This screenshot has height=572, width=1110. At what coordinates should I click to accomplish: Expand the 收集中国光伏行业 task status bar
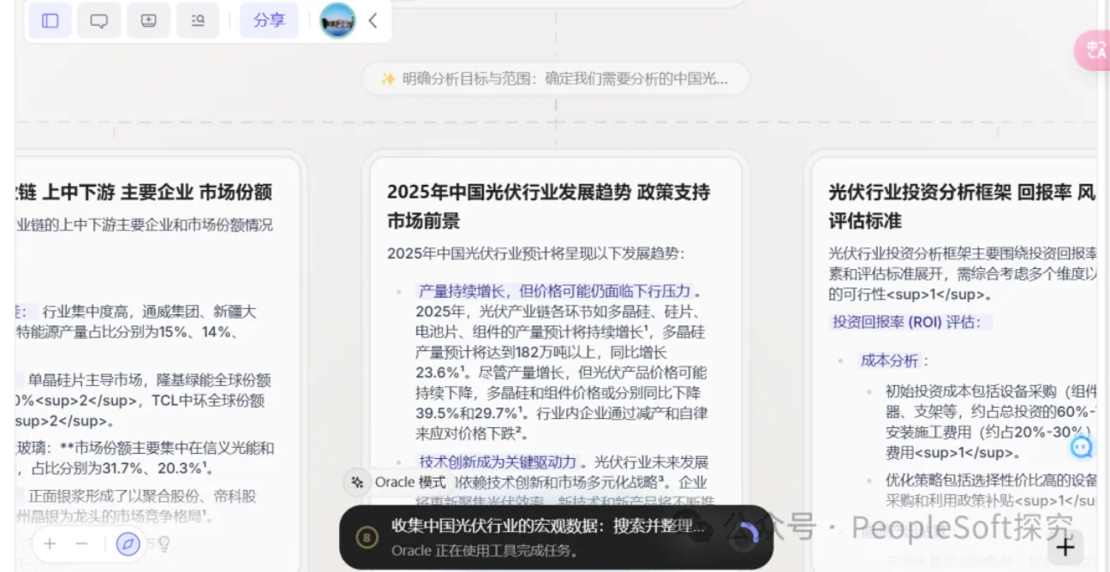coord(548,537)
